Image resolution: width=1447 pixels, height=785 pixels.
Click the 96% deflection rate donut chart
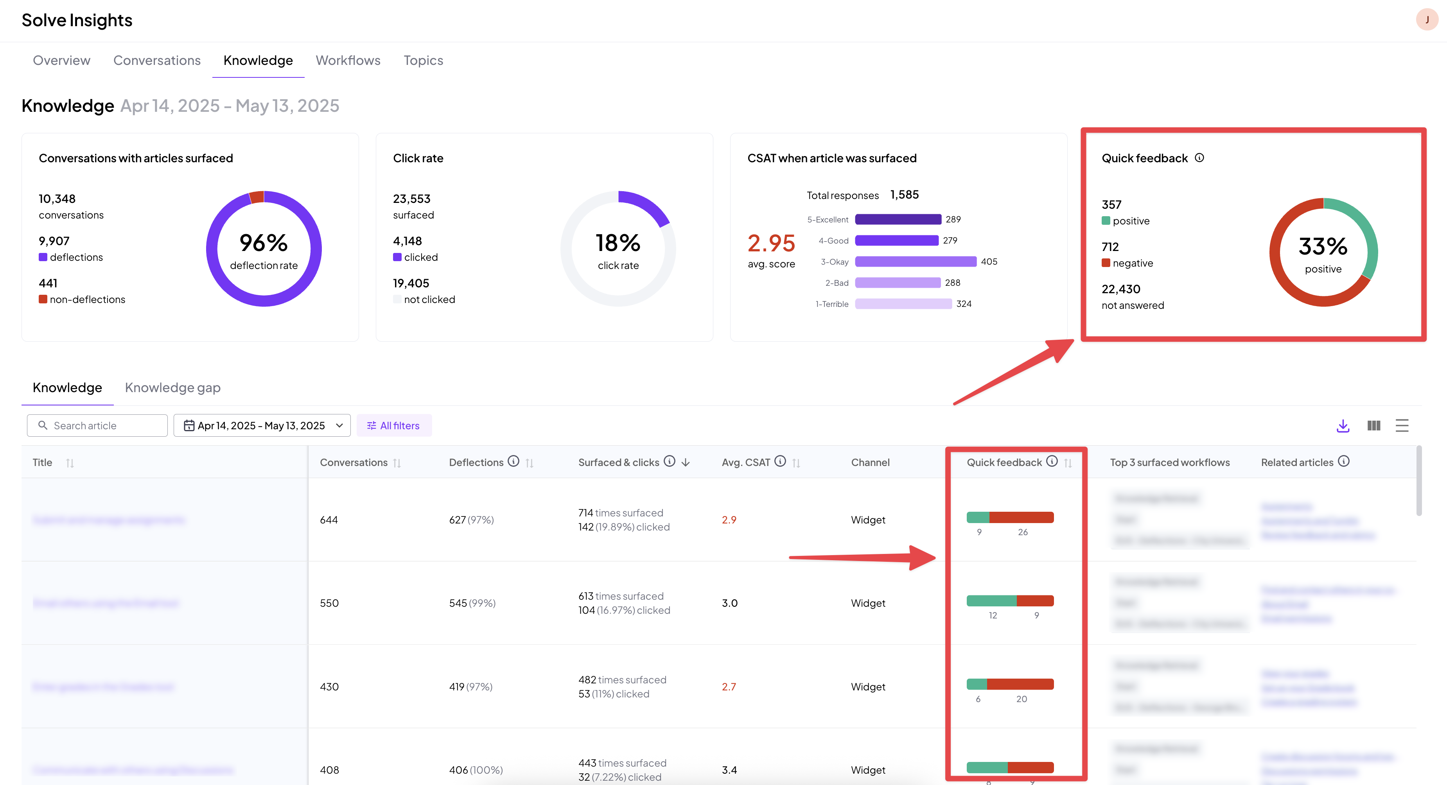pyautogui.click(x=264, y=249)
